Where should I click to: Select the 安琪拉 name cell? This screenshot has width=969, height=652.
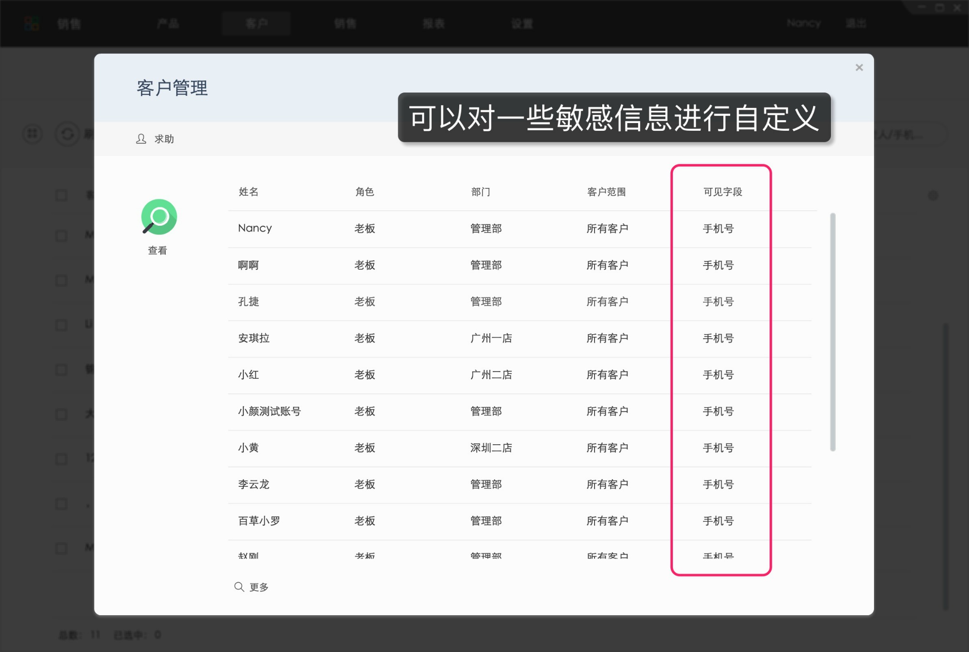coord(254,338)
